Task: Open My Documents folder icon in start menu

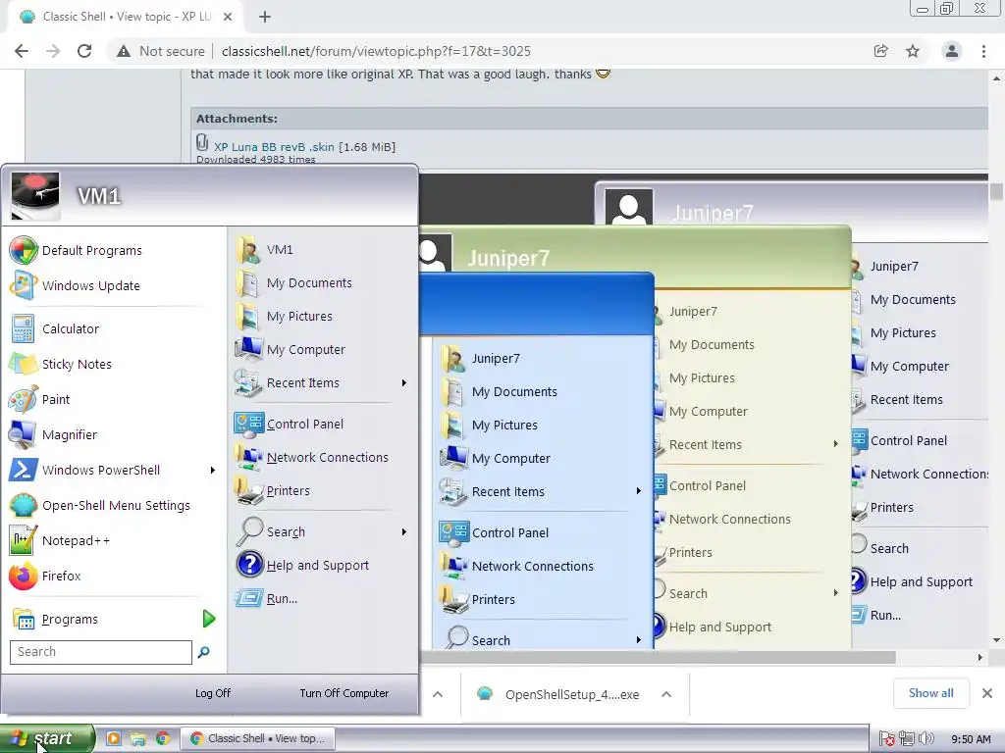Action: click(247, 283)
